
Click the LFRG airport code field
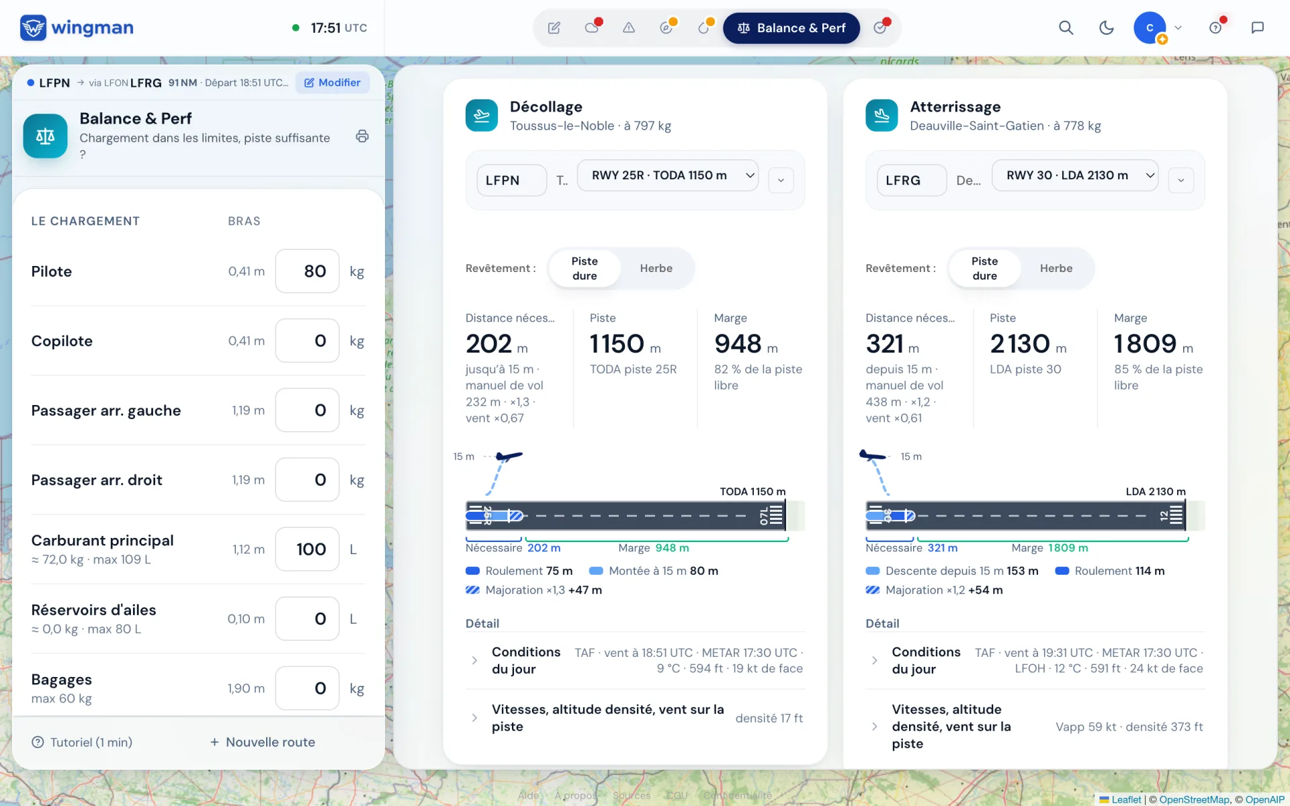pyautogui.click(x=912, y=180)
